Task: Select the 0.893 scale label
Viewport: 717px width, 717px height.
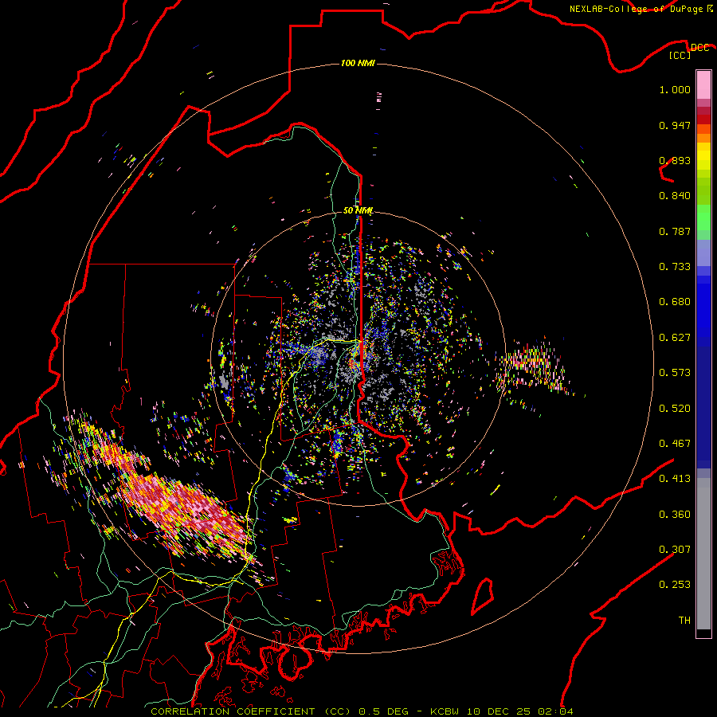Action: coord(675,160)
